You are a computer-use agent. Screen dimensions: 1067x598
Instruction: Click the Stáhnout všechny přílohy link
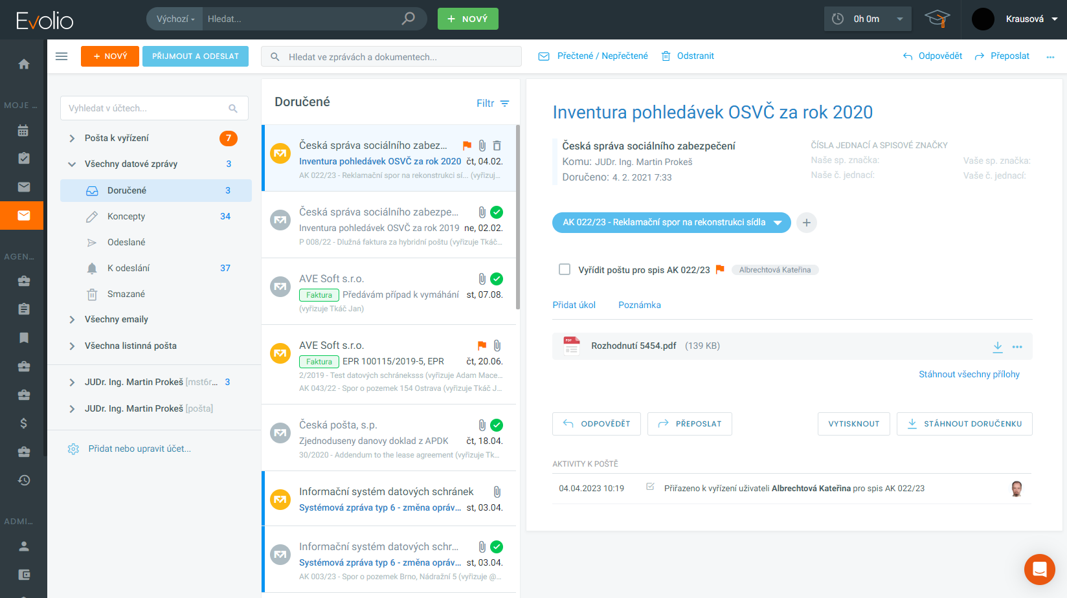click(x=969, y=374)
